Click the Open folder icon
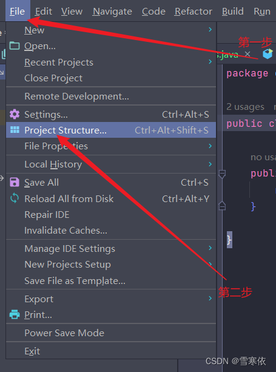Image resolution: width=276 pixels, height=372 pixels. (x=15, y=46)
